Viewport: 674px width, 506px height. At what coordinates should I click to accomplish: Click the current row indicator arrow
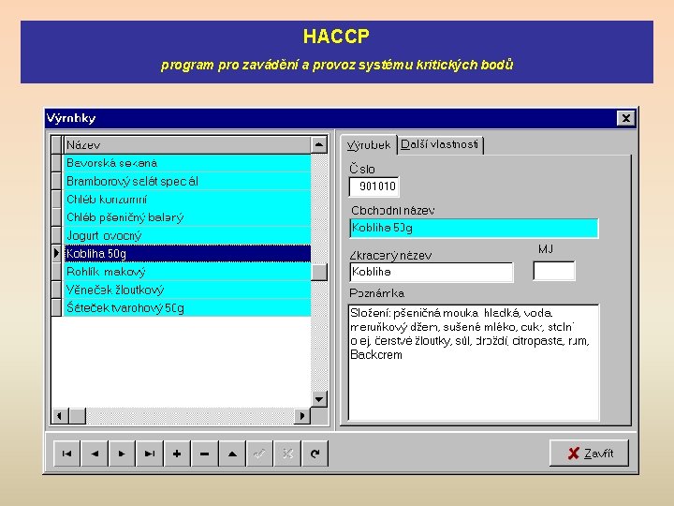57,253
